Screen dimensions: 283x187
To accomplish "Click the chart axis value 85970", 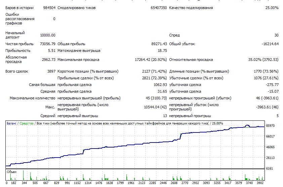I will click(270, 126).
